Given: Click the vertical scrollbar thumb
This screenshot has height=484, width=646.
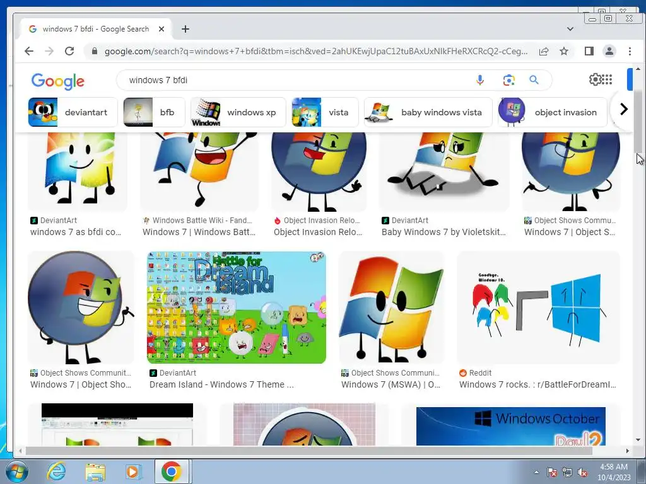Looking at the screenshot, I should tap(638, 122).
